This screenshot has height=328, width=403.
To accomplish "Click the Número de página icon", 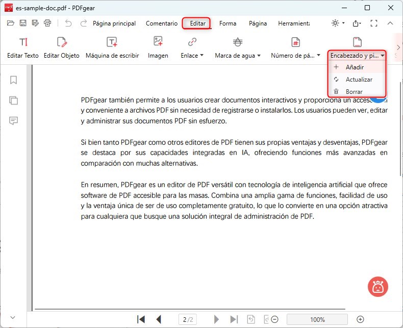I will point(295,42).
